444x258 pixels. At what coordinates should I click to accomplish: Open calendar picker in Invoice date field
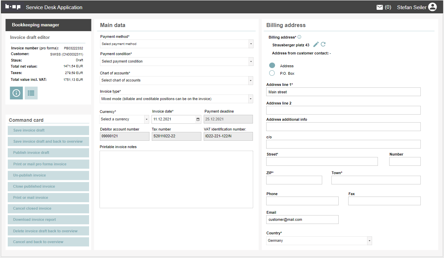[x=198, y=119]
